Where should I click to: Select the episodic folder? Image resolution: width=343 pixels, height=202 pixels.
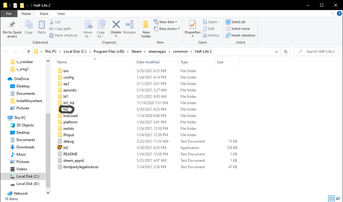(x=70, y=90)
